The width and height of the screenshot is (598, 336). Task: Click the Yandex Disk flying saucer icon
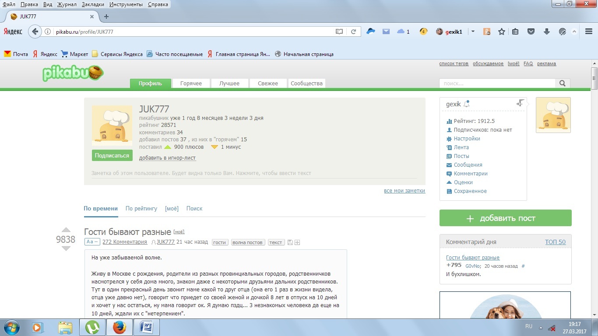[x=371, y=31]
